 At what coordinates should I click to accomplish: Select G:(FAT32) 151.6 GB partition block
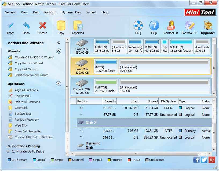181,46
